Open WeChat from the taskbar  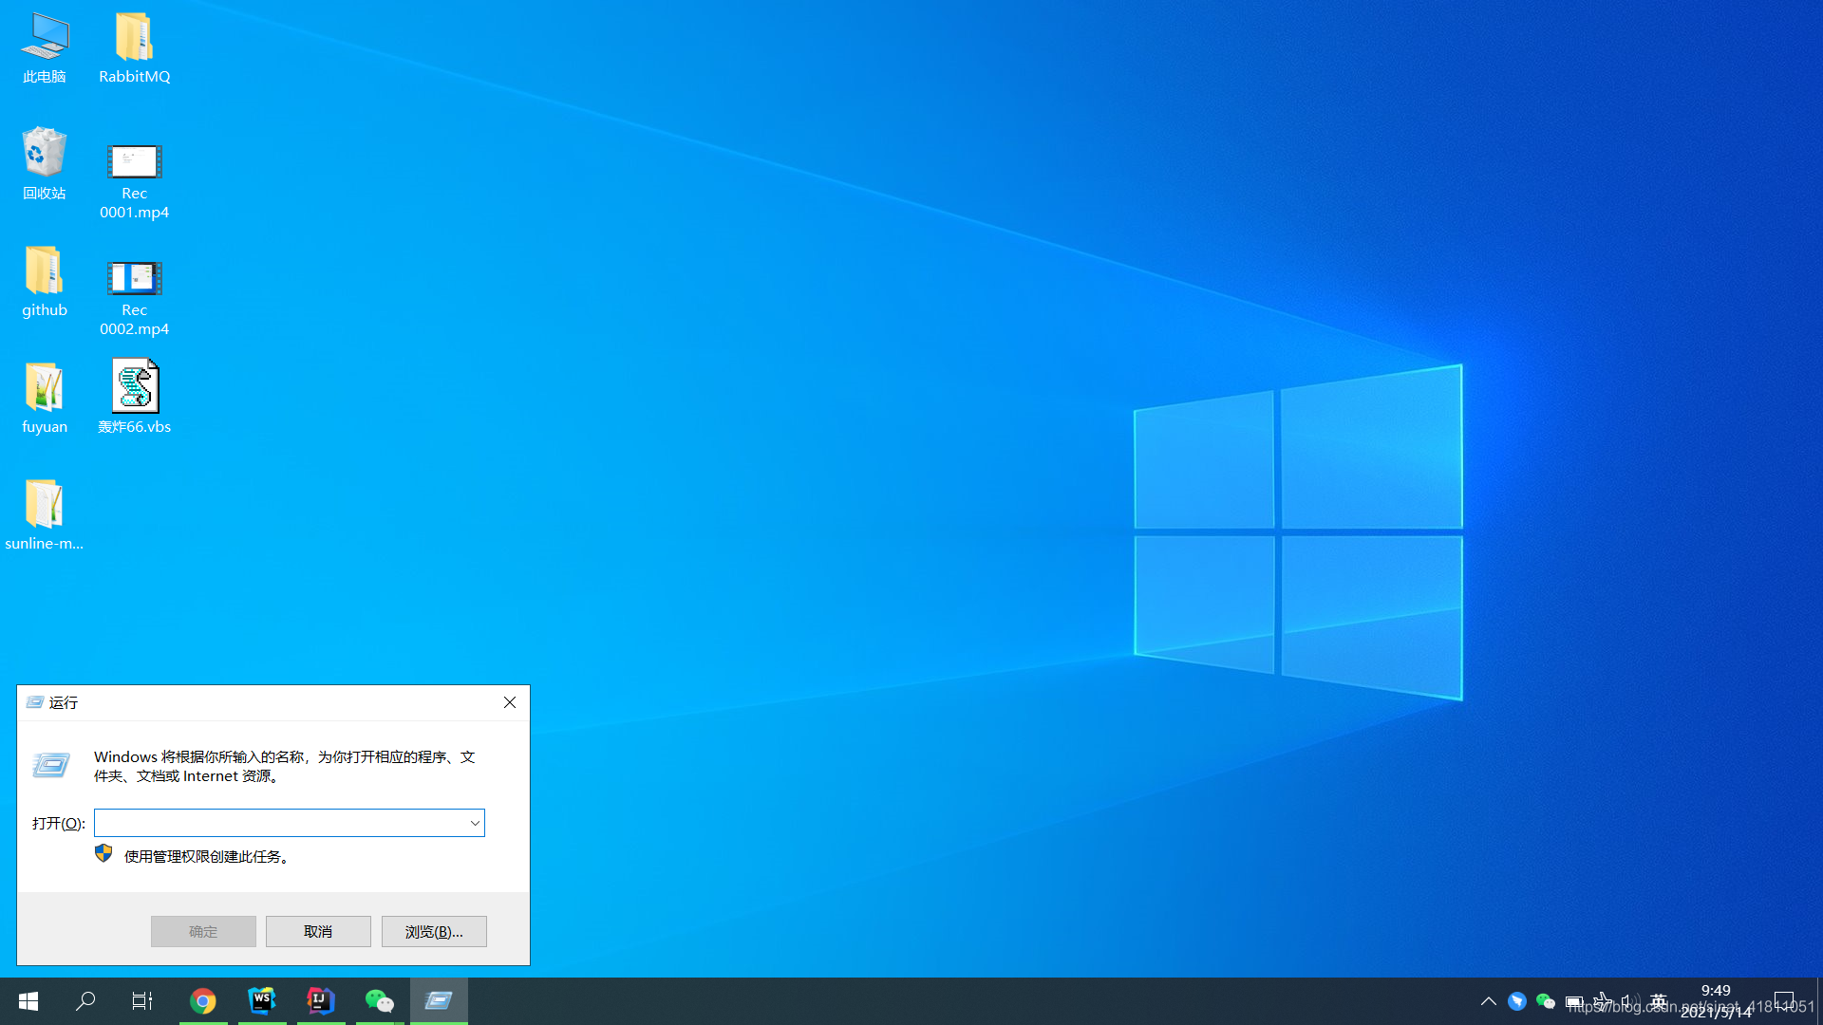point(379,1000)
